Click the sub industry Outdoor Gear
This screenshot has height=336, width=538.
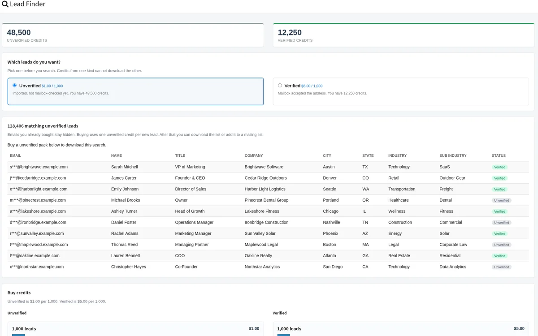[x=452, y=178]
